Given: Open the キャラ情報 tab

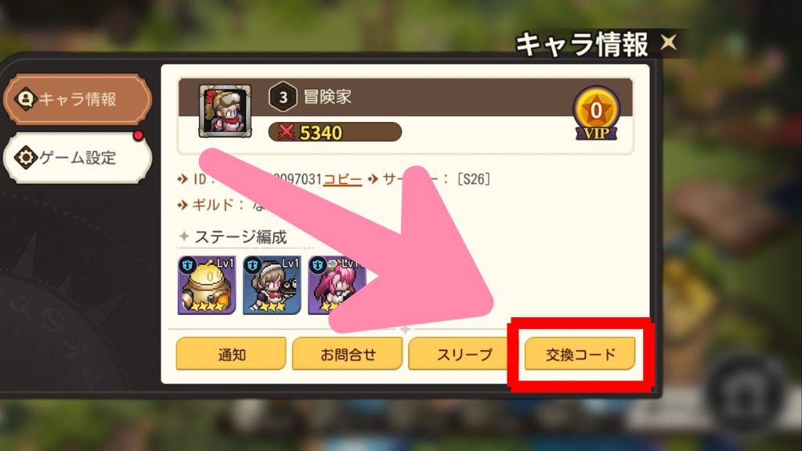Looking at the screenshot, I should pyautogui.click(x=78, y=99).
